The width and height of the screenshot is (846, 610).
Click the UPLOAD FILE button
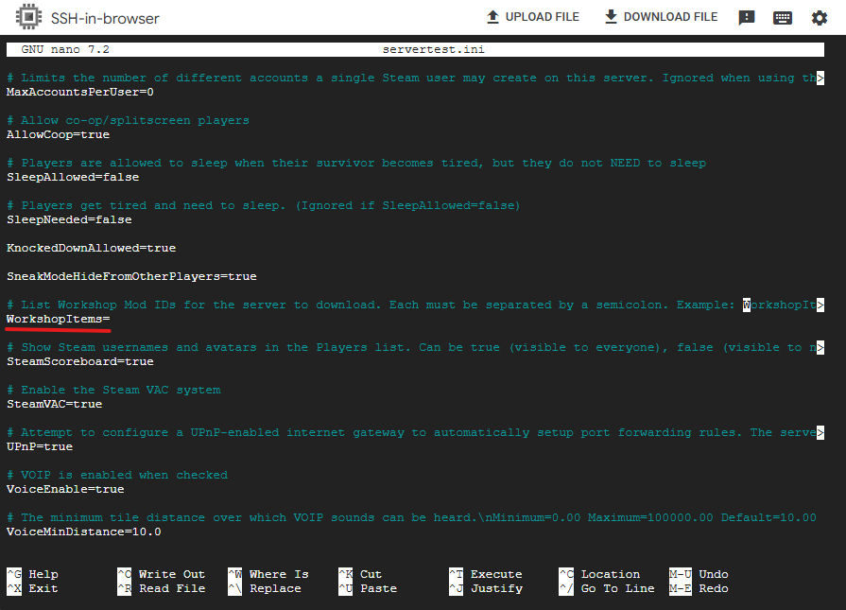tap(532, 17)
